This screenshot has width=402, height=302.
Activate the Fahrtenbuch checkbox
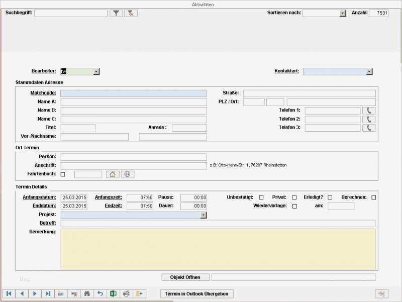63,174
